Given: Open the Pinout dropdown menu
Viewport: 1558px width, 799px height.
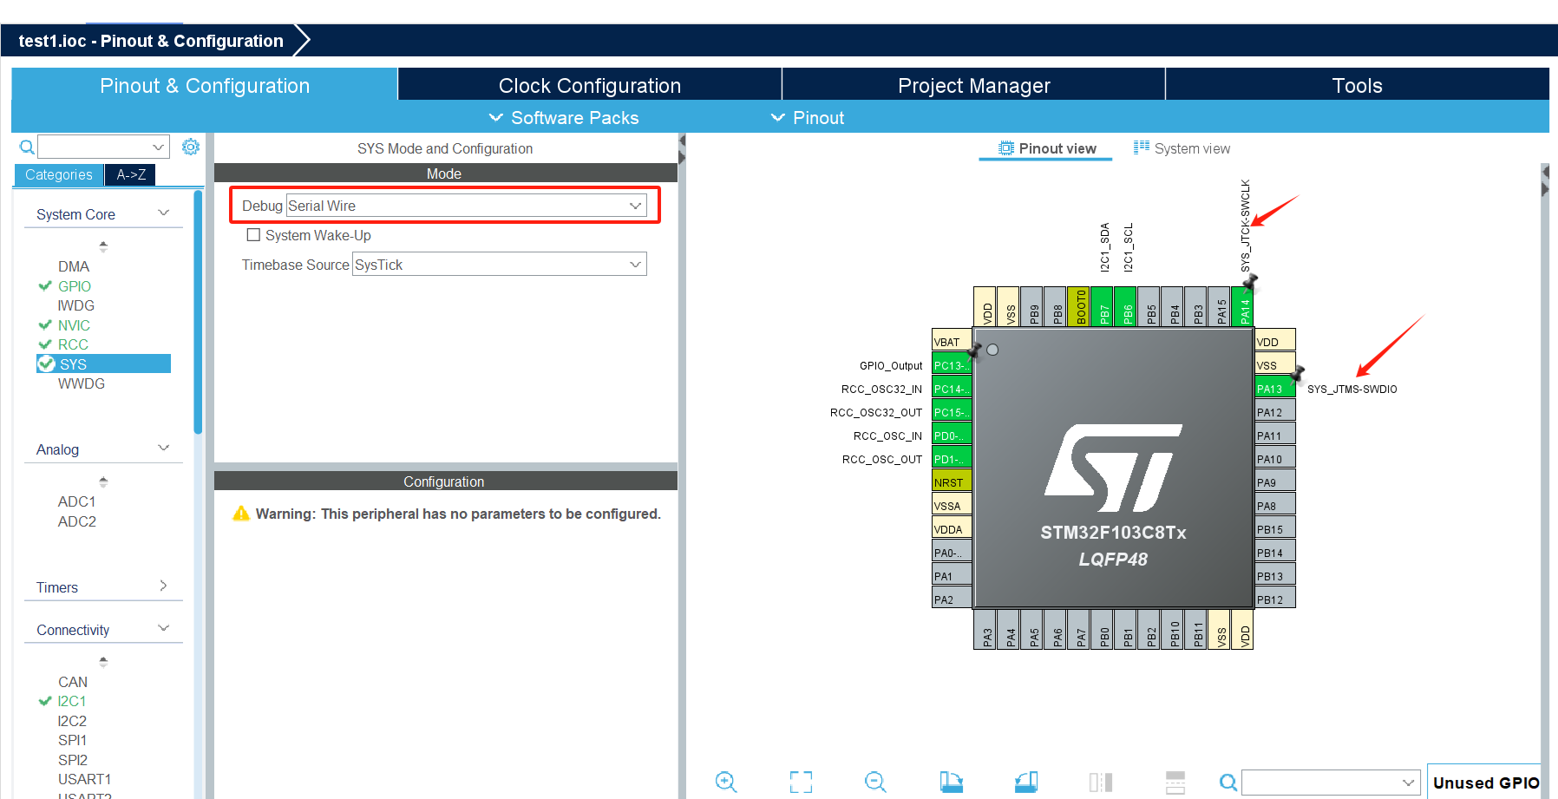Looking at the screenshot, I should tap(808, 117).
